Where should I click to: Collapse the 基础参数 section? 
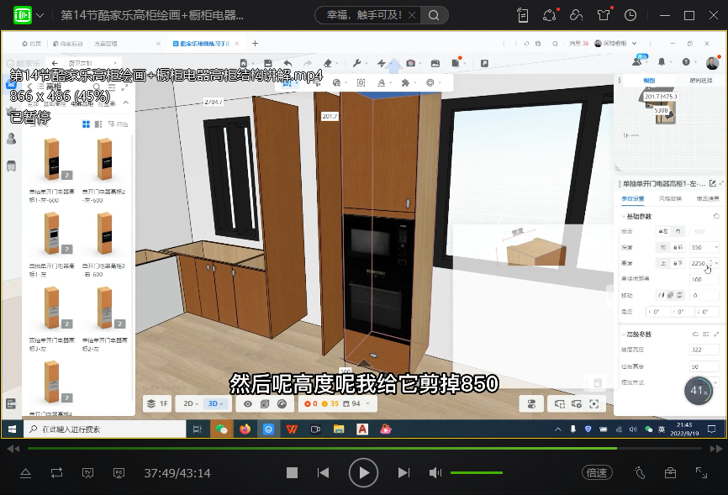pyautogui.click(x=621, y=217)
